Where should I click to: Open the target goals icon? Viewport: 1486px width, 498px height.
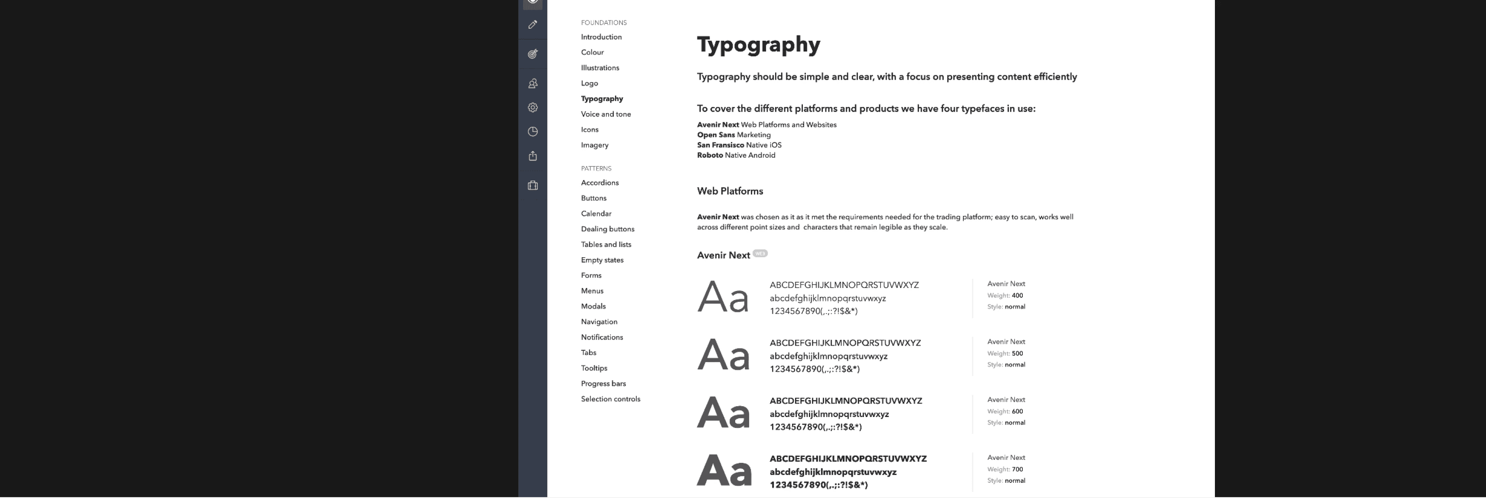[533, 54]
